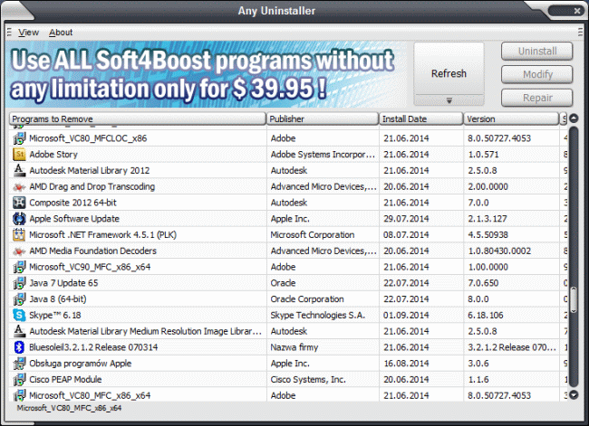Click the Microsoft .NET Framework 4.5.1 icon
The width and height of the screenshot is (589, 426).
point(19,235)
